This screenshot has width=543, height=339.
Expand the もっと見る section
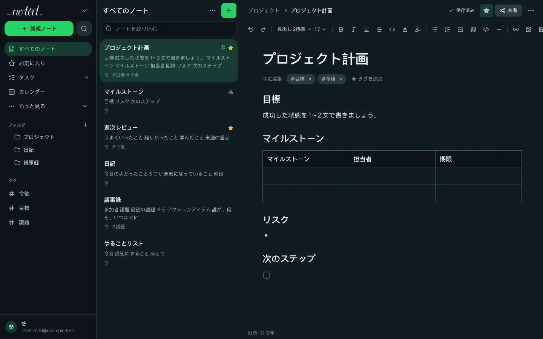click(48, 106)
